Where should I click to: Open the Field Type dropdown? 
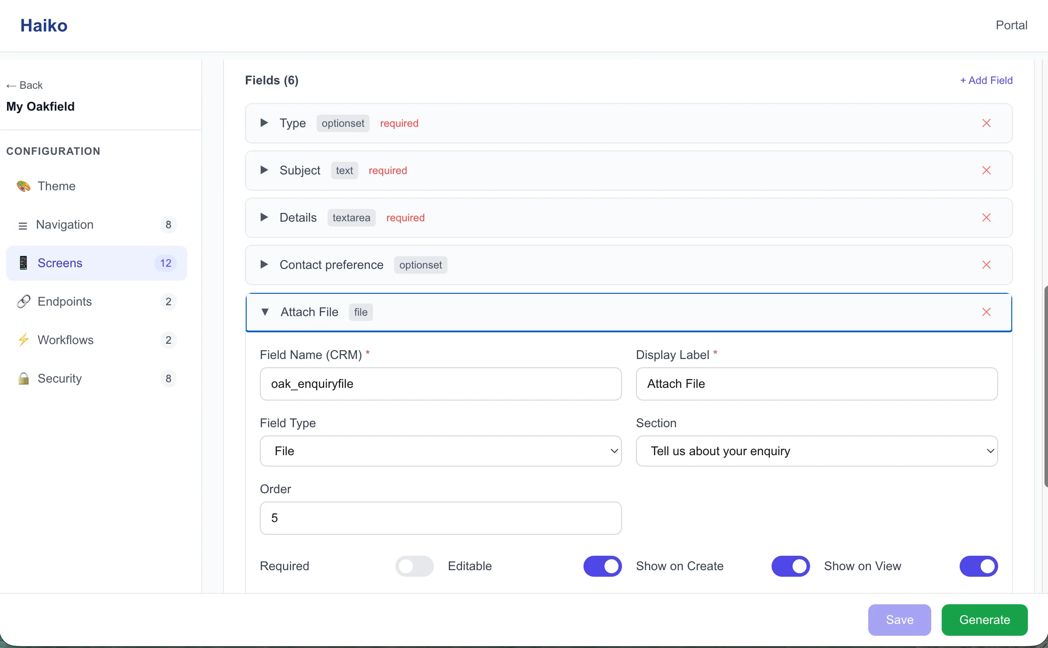440,451
